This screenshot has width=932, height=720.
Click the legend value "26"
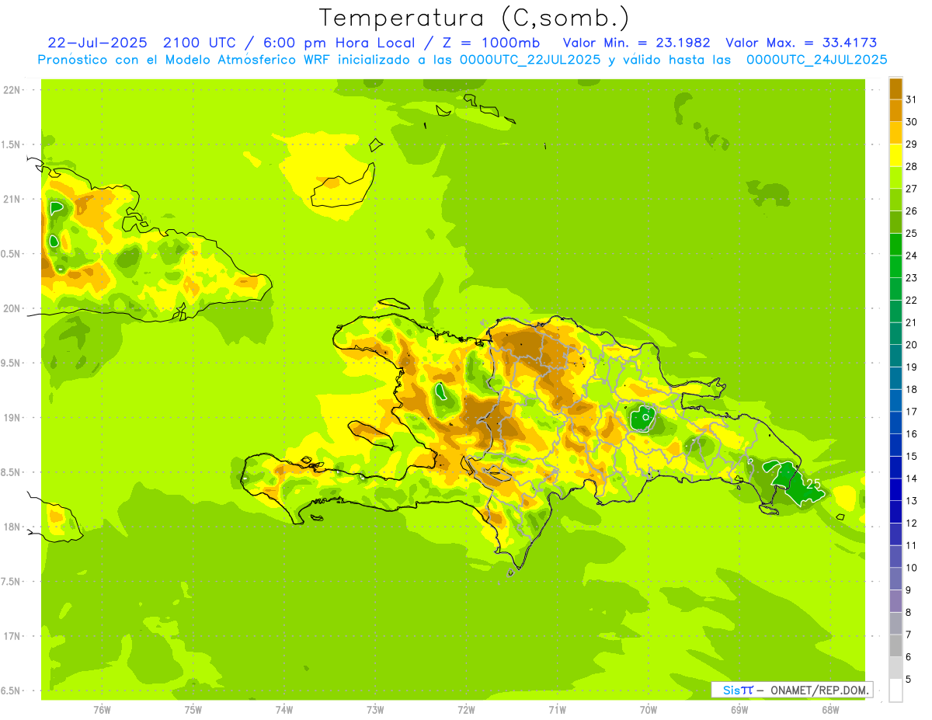(912, 211)
